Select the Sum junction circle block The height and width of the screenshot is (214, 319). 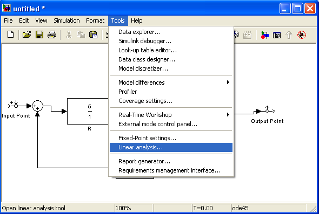tap(38, 106)
